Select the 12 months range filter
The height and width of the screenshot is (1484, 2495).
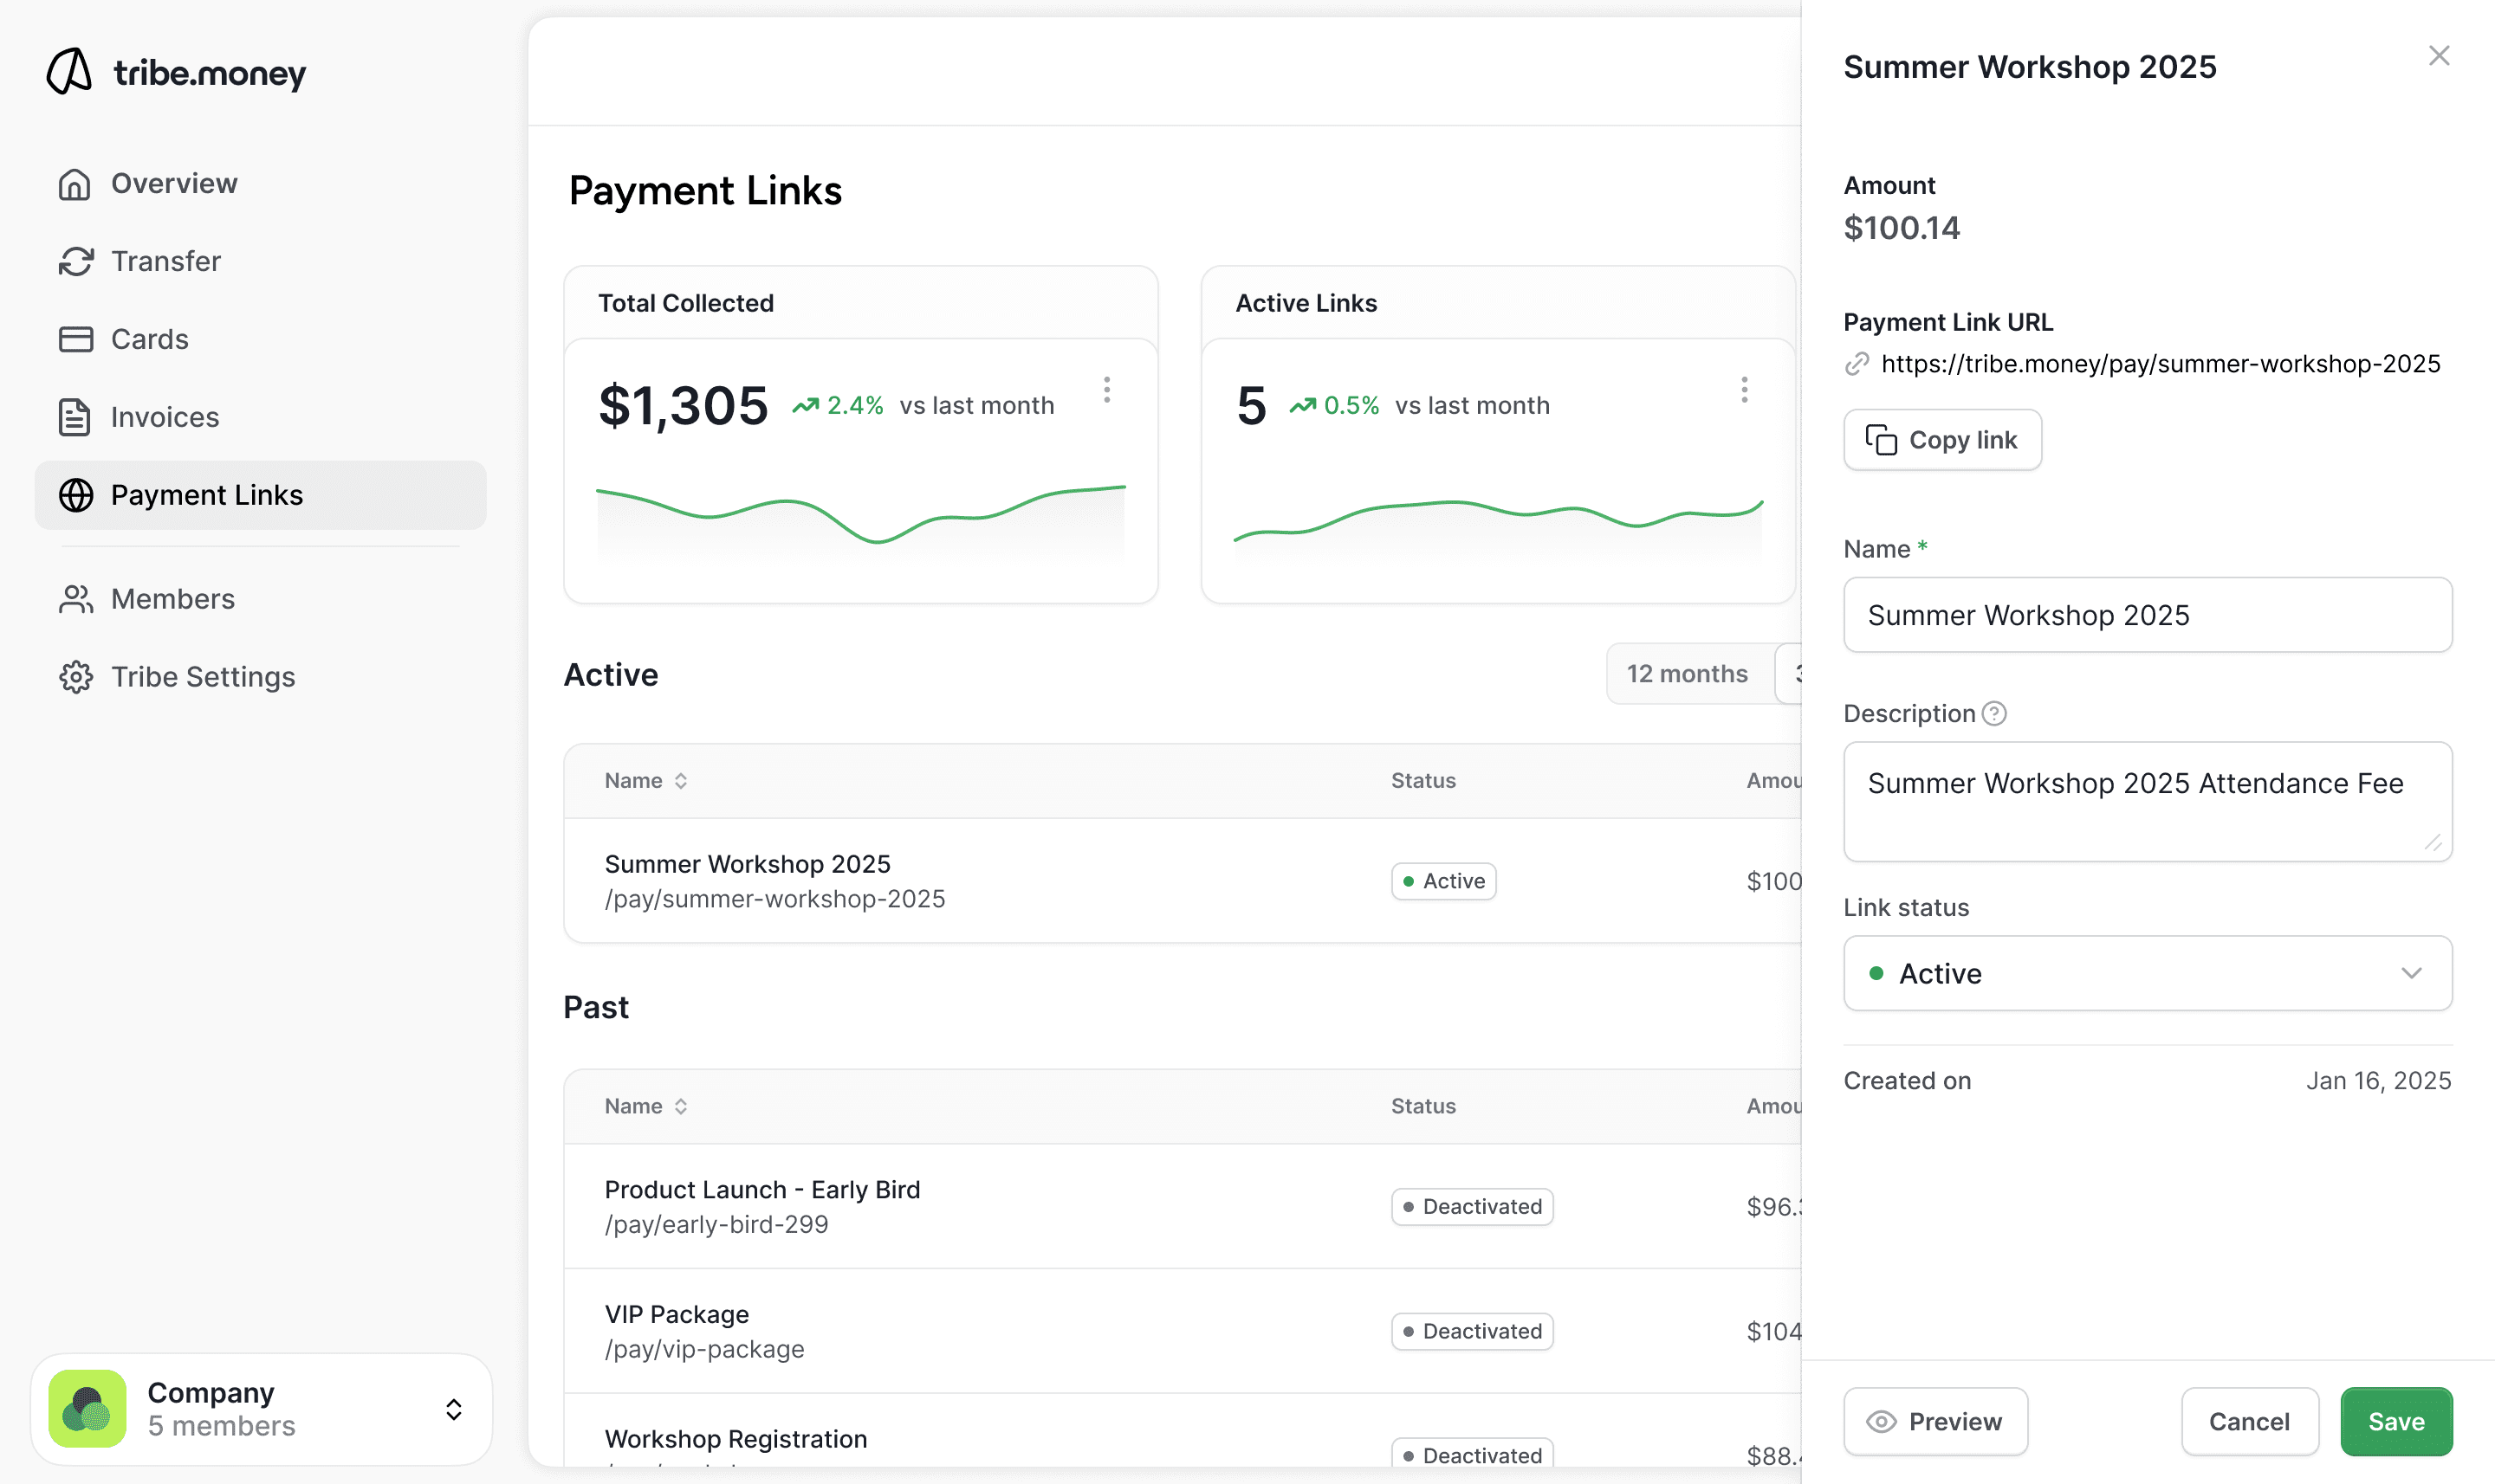(x=1687, y=674)
